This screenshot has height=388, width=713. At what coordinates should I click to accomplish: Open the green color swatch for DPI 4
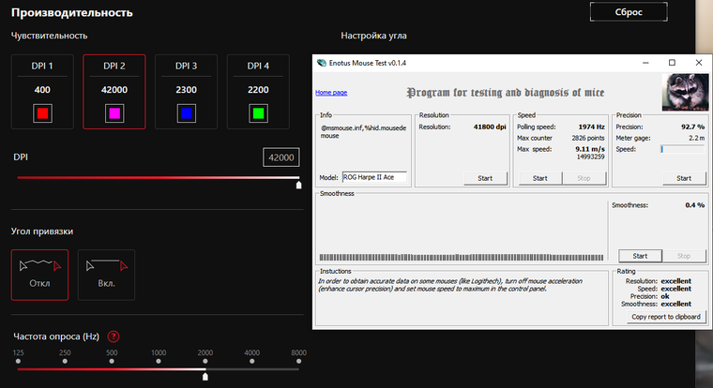pyautogui.click(x=258, y=113)
